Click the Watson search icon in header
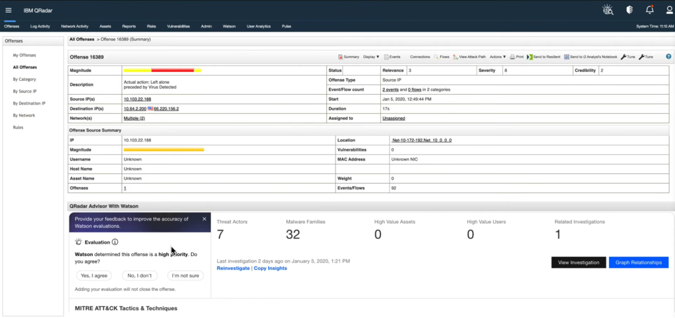 click(x=608, y=10)
